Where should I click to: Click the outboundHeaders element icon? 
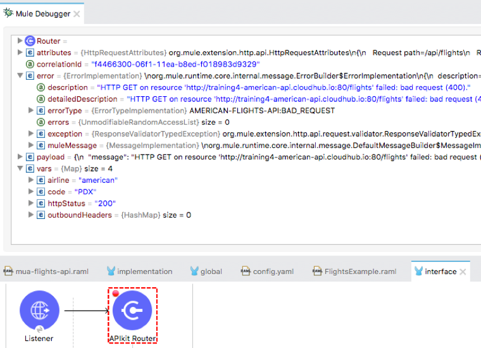click(x=41, y=215)
